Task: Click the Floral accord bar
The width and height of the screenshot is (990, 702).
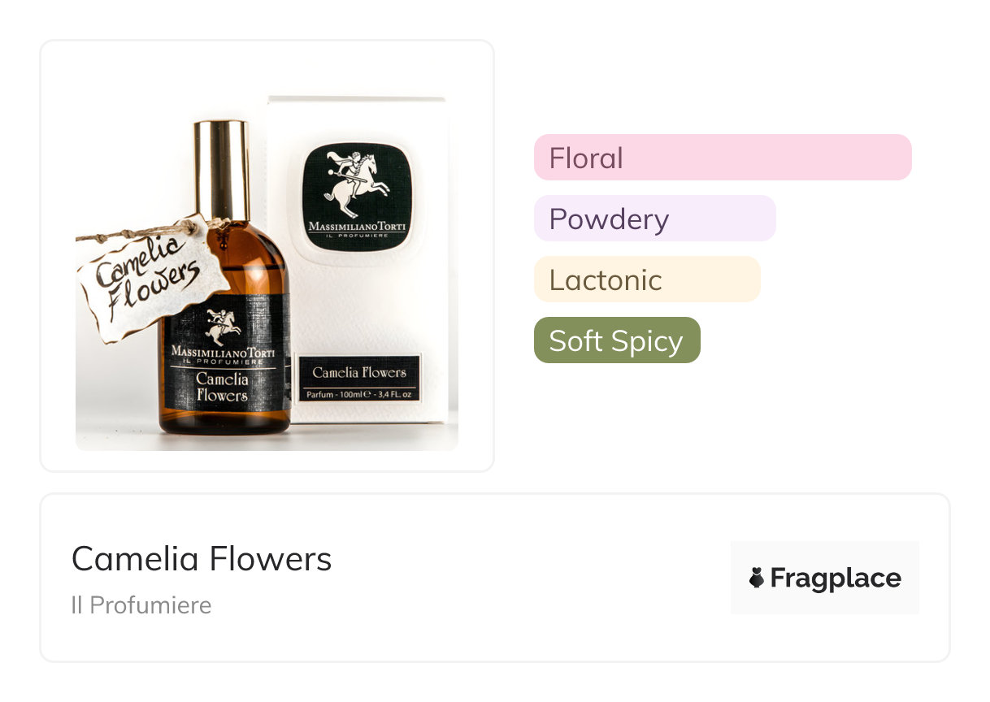Action: pyautogui.click(x=722, y=158)
